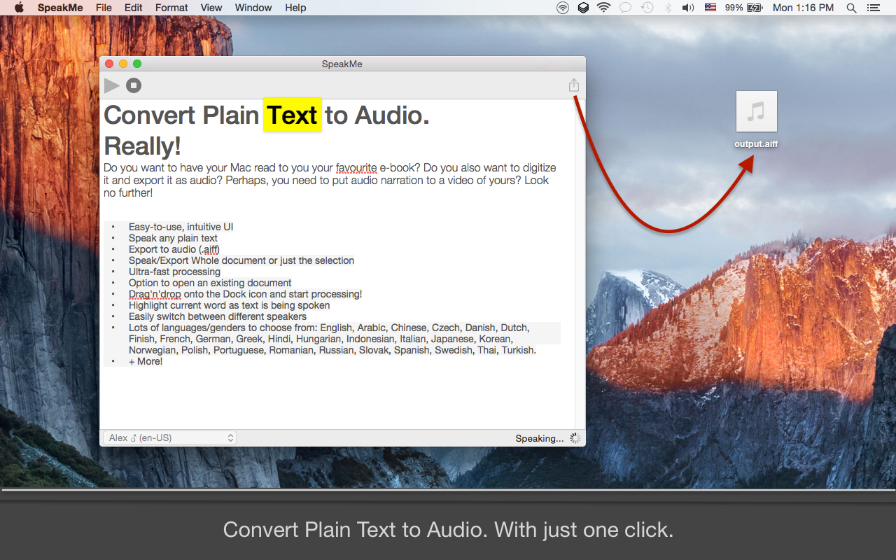Screen dimensions: 896x560
Task: Select the output.aiff file on the desktop
Action: tap(756, 120)
